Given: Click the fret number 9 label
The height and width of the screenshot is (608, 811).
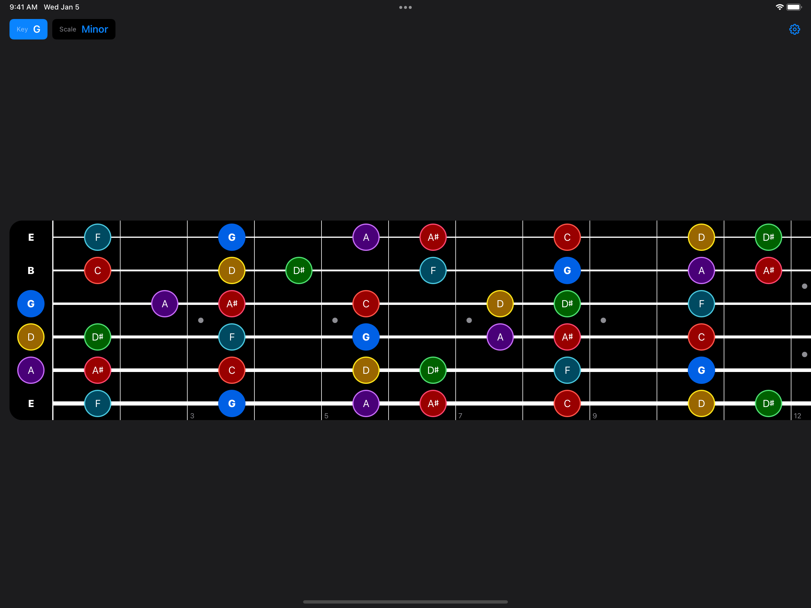Looking at the screenshot, I should [x=595, y=416].
